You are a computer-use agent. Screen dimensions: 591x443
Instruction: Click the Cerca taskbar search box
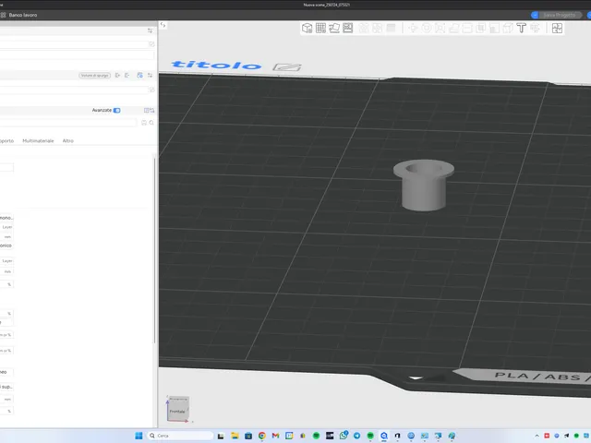(x=181, y=436)
